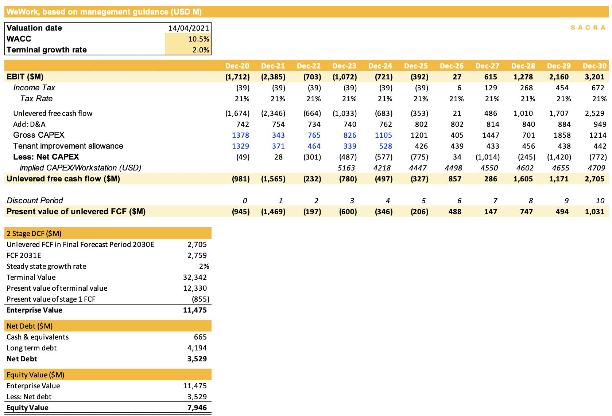
Task: Select the Dec-30 column header
Action: (594, 66)
